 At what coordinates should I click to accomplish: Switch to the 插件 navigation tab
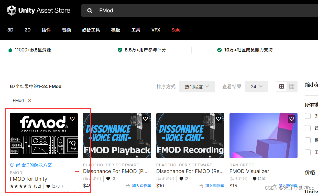coord(46,30)
